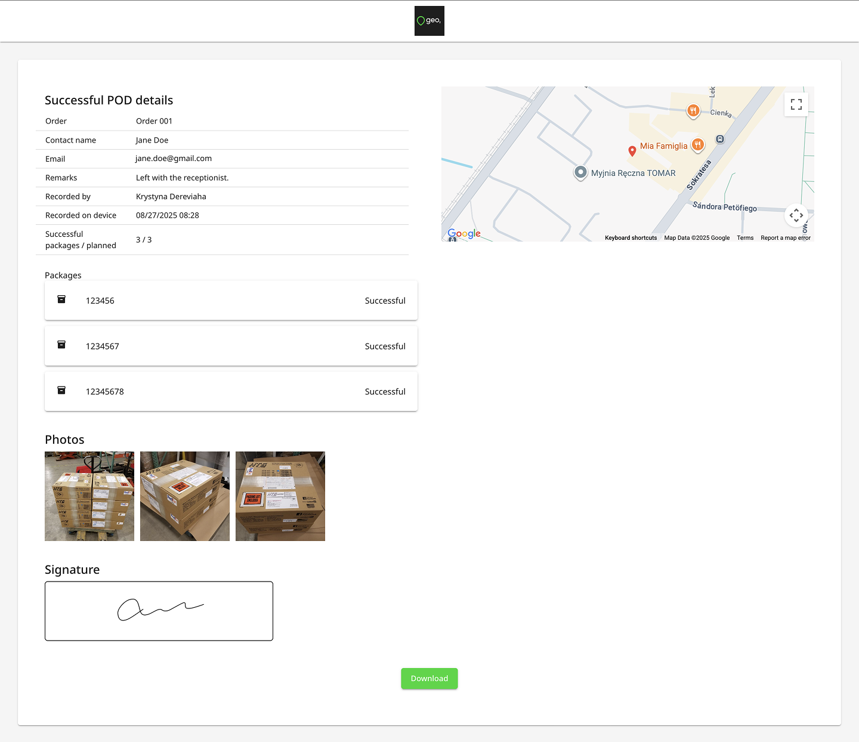Click the red location pin on map
859x742 pixels.
point(632,152)
